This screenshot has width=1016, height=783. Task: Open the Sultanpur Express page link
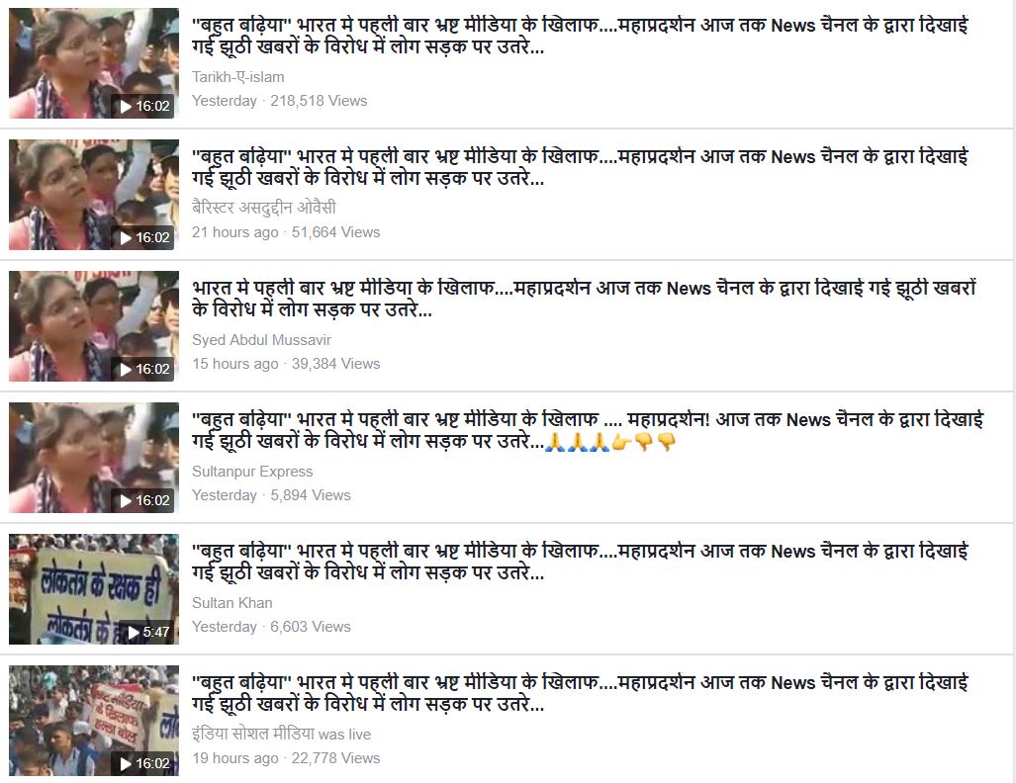(252, 472)
